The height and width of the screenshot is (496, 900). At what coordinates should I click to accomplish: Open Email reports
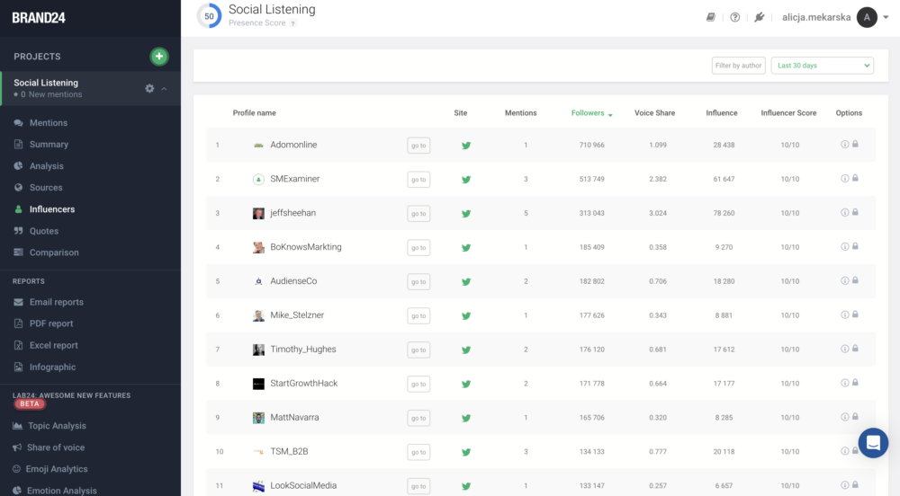(56, 302)
